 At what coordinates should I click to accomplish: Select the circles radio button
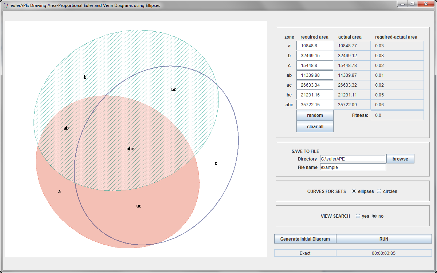[379, 191]
